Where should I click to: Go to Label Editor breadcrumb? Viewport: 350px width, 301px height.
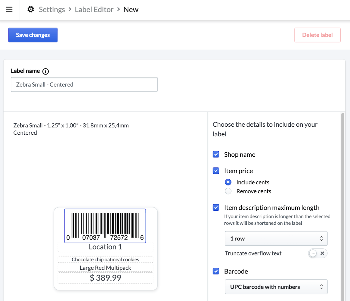(x=94, y=10)
